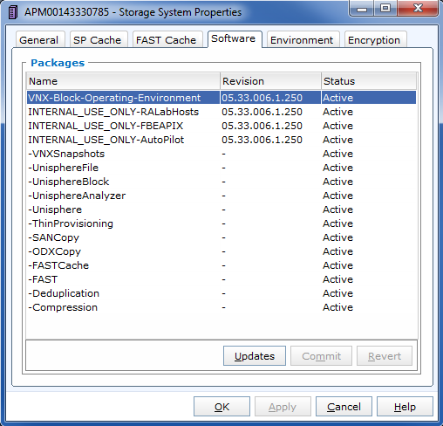Switch to the General tab

click(x=40, y=40)
